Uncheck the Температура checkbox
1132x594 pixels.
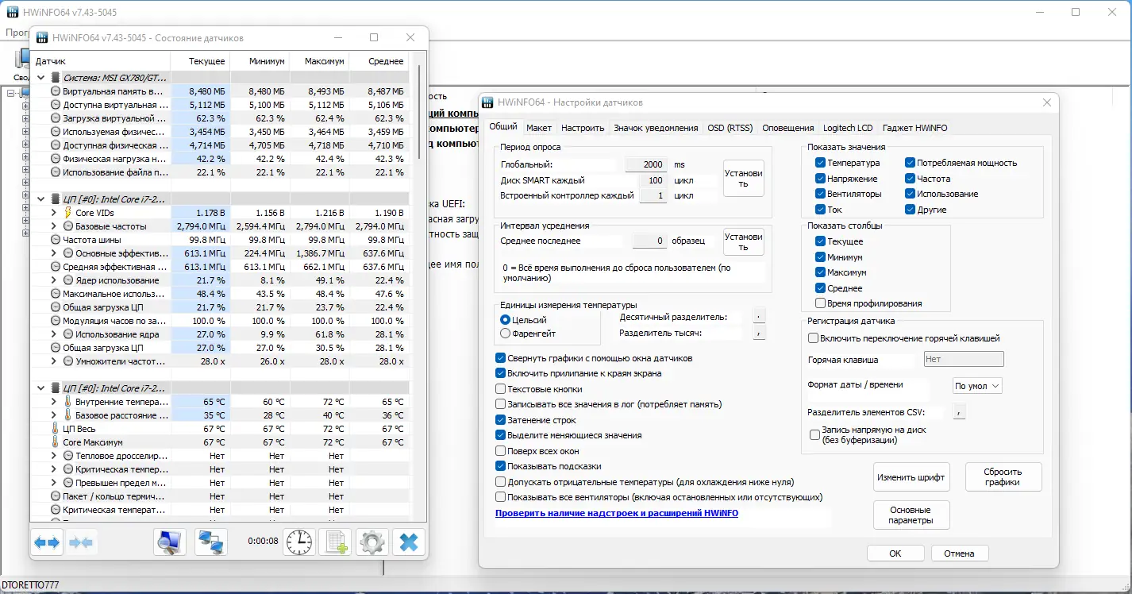pos(820,163)
